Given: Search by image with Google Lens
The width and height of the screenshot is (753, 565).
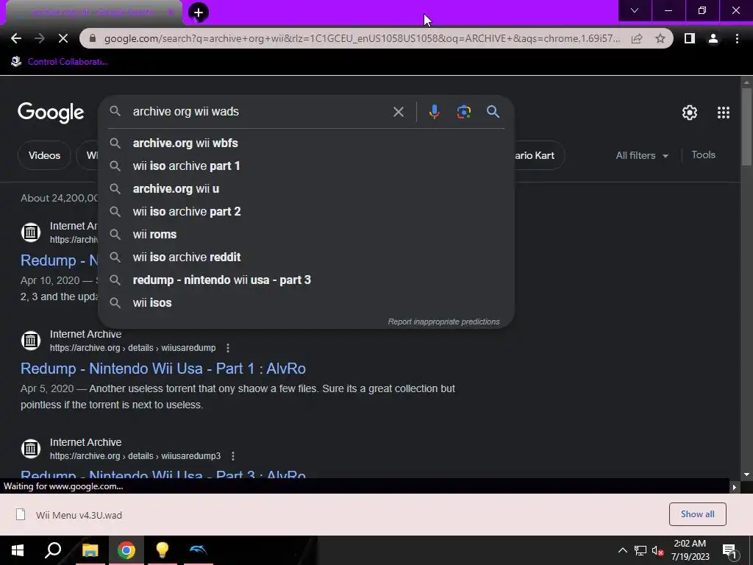Looking at the screenshot, I should click(463, 112).
